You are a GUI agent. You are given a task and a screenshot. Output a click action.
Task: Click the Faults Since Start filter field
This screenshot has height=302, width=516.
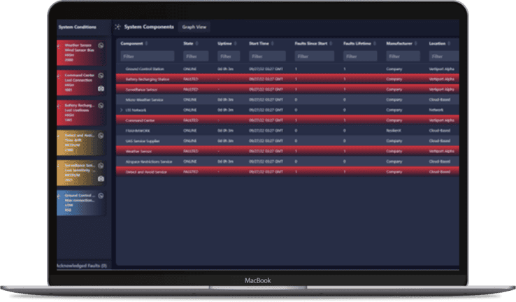314,56
